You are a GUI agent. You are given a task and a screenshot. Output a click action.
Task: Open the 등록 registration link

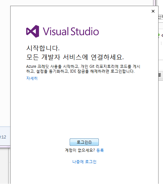[100, 150]
